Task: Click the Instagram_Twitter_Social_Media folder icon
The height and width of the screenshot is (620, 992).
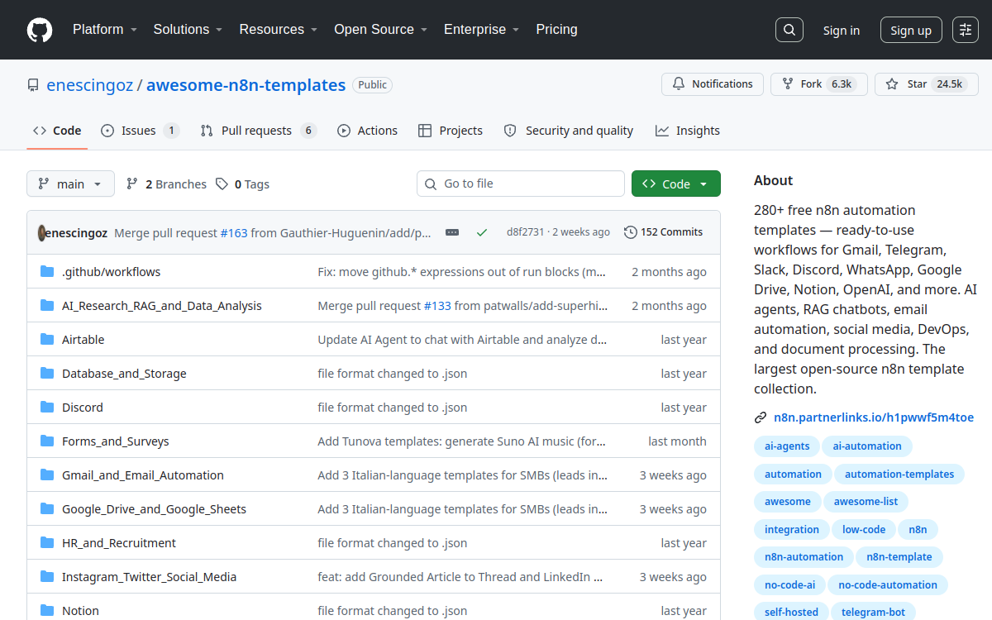Action: 47,577
